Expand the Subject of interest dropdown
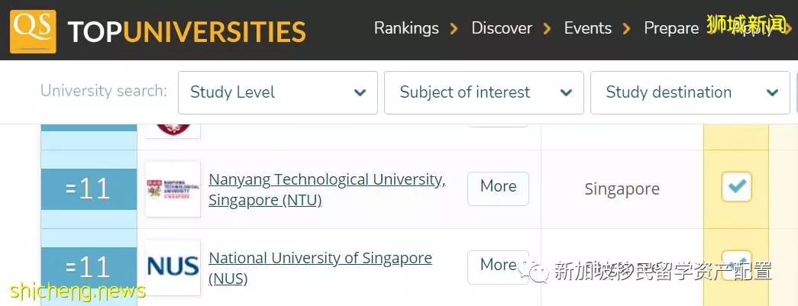The image size is (798, 306). click(x=484, y=92)
